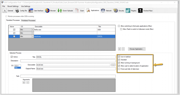
Task: Select SEB title cell in table
Action: [x=106, y=30]
